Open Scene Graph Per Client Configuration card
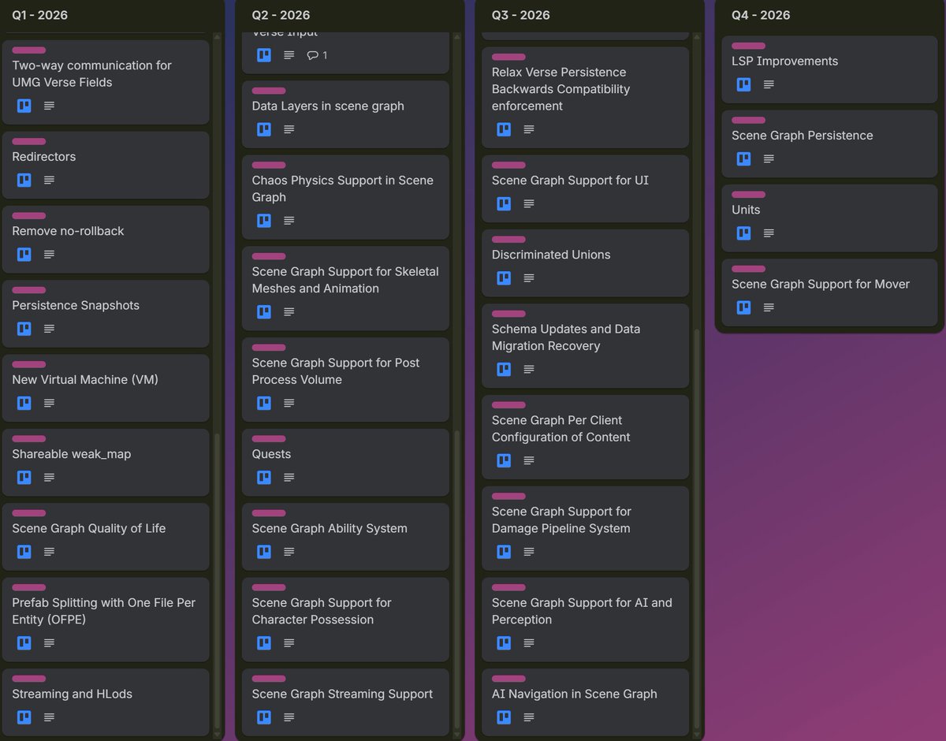The image size is (946, 741). [585, 437]
